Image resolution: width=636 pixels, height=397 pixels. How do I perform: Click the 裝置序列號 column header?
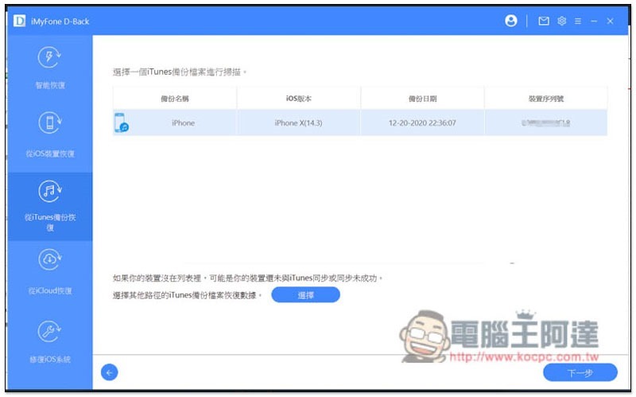(546, 98)
